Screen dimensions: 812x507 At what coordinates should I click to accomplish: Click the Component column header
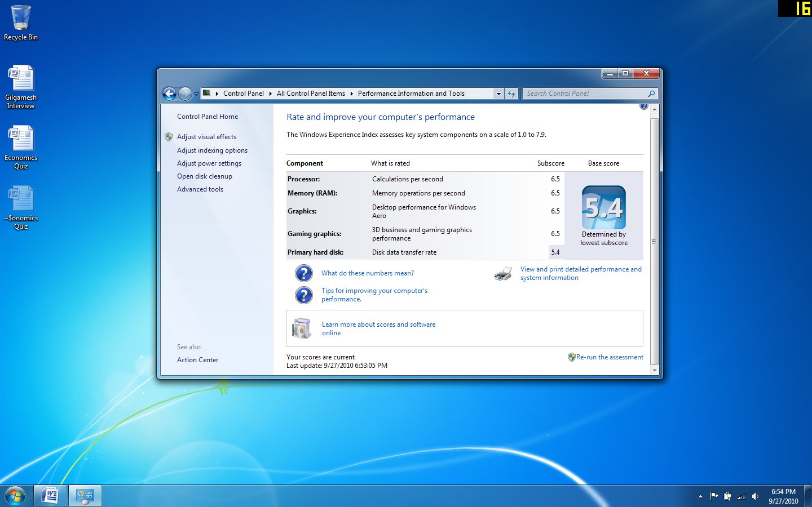(304, 163)
